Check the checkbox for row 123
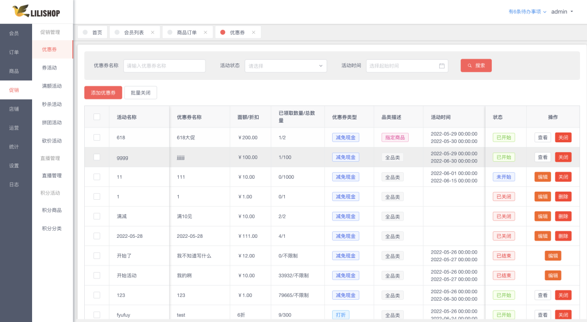This screenshot has width=587, height=322. pyautogui.click(x=97, y=295)
